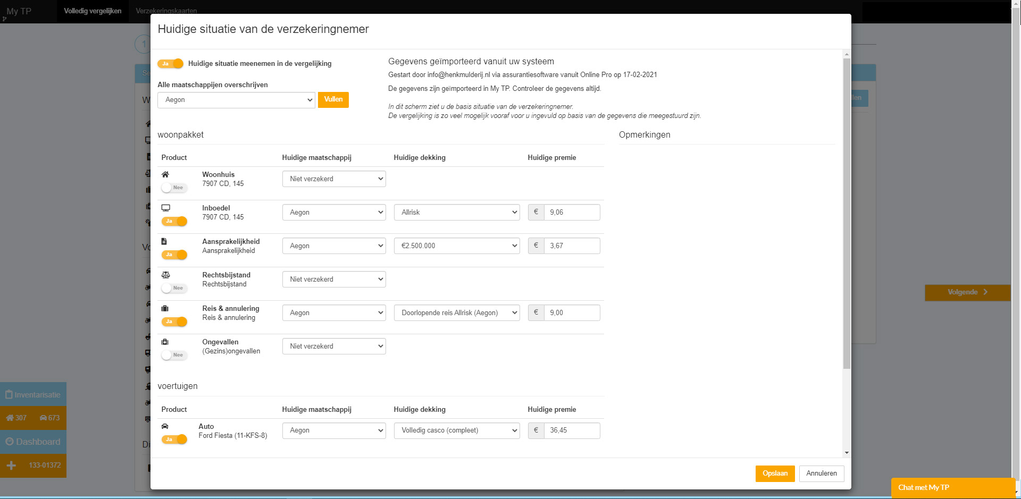This screenshot has width=1021, height=499.
Task: Click the plus icon beside 133-01372
Action: coord(11,466)
